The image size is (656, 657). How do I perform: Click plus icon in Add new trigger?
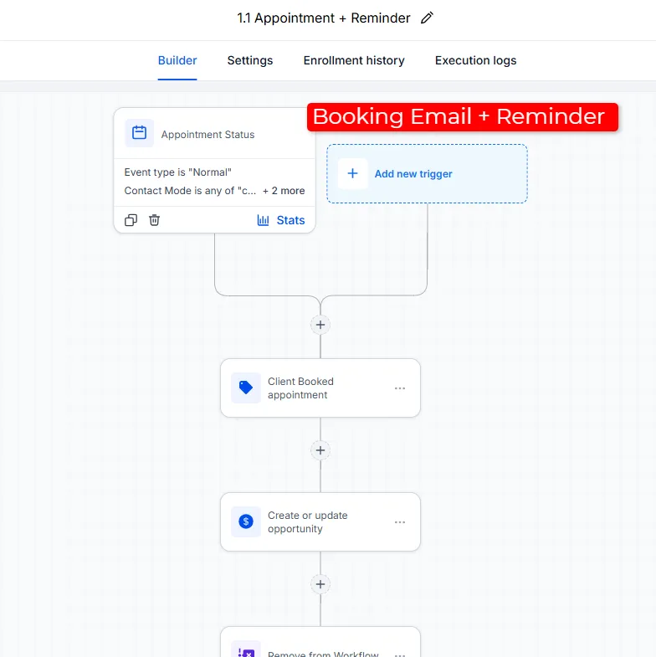point(353,173)
